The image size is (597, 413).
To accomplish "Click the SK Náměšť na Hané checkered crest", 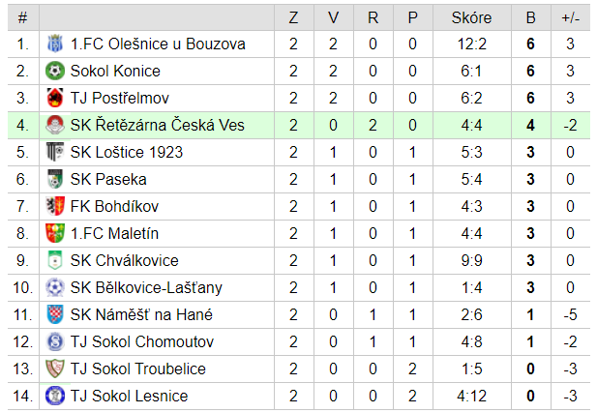I will (55, 314).
